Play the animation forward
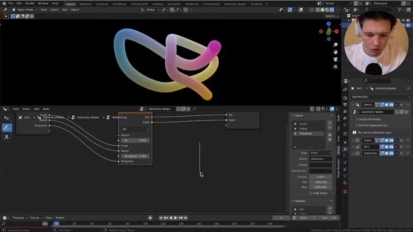Screen dimensions: 413x232 (x=176, y=218)
